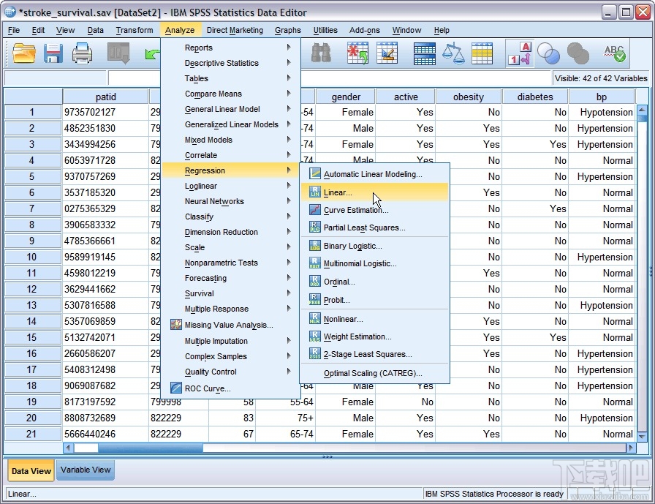Open the Weigh Cases toolbar icon
The height and width of the screenshot is (504, 655).
(455, 53)
